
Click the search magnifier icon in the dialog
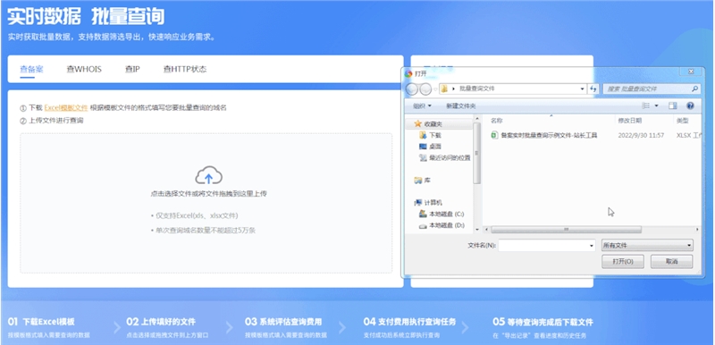point(695,88)
